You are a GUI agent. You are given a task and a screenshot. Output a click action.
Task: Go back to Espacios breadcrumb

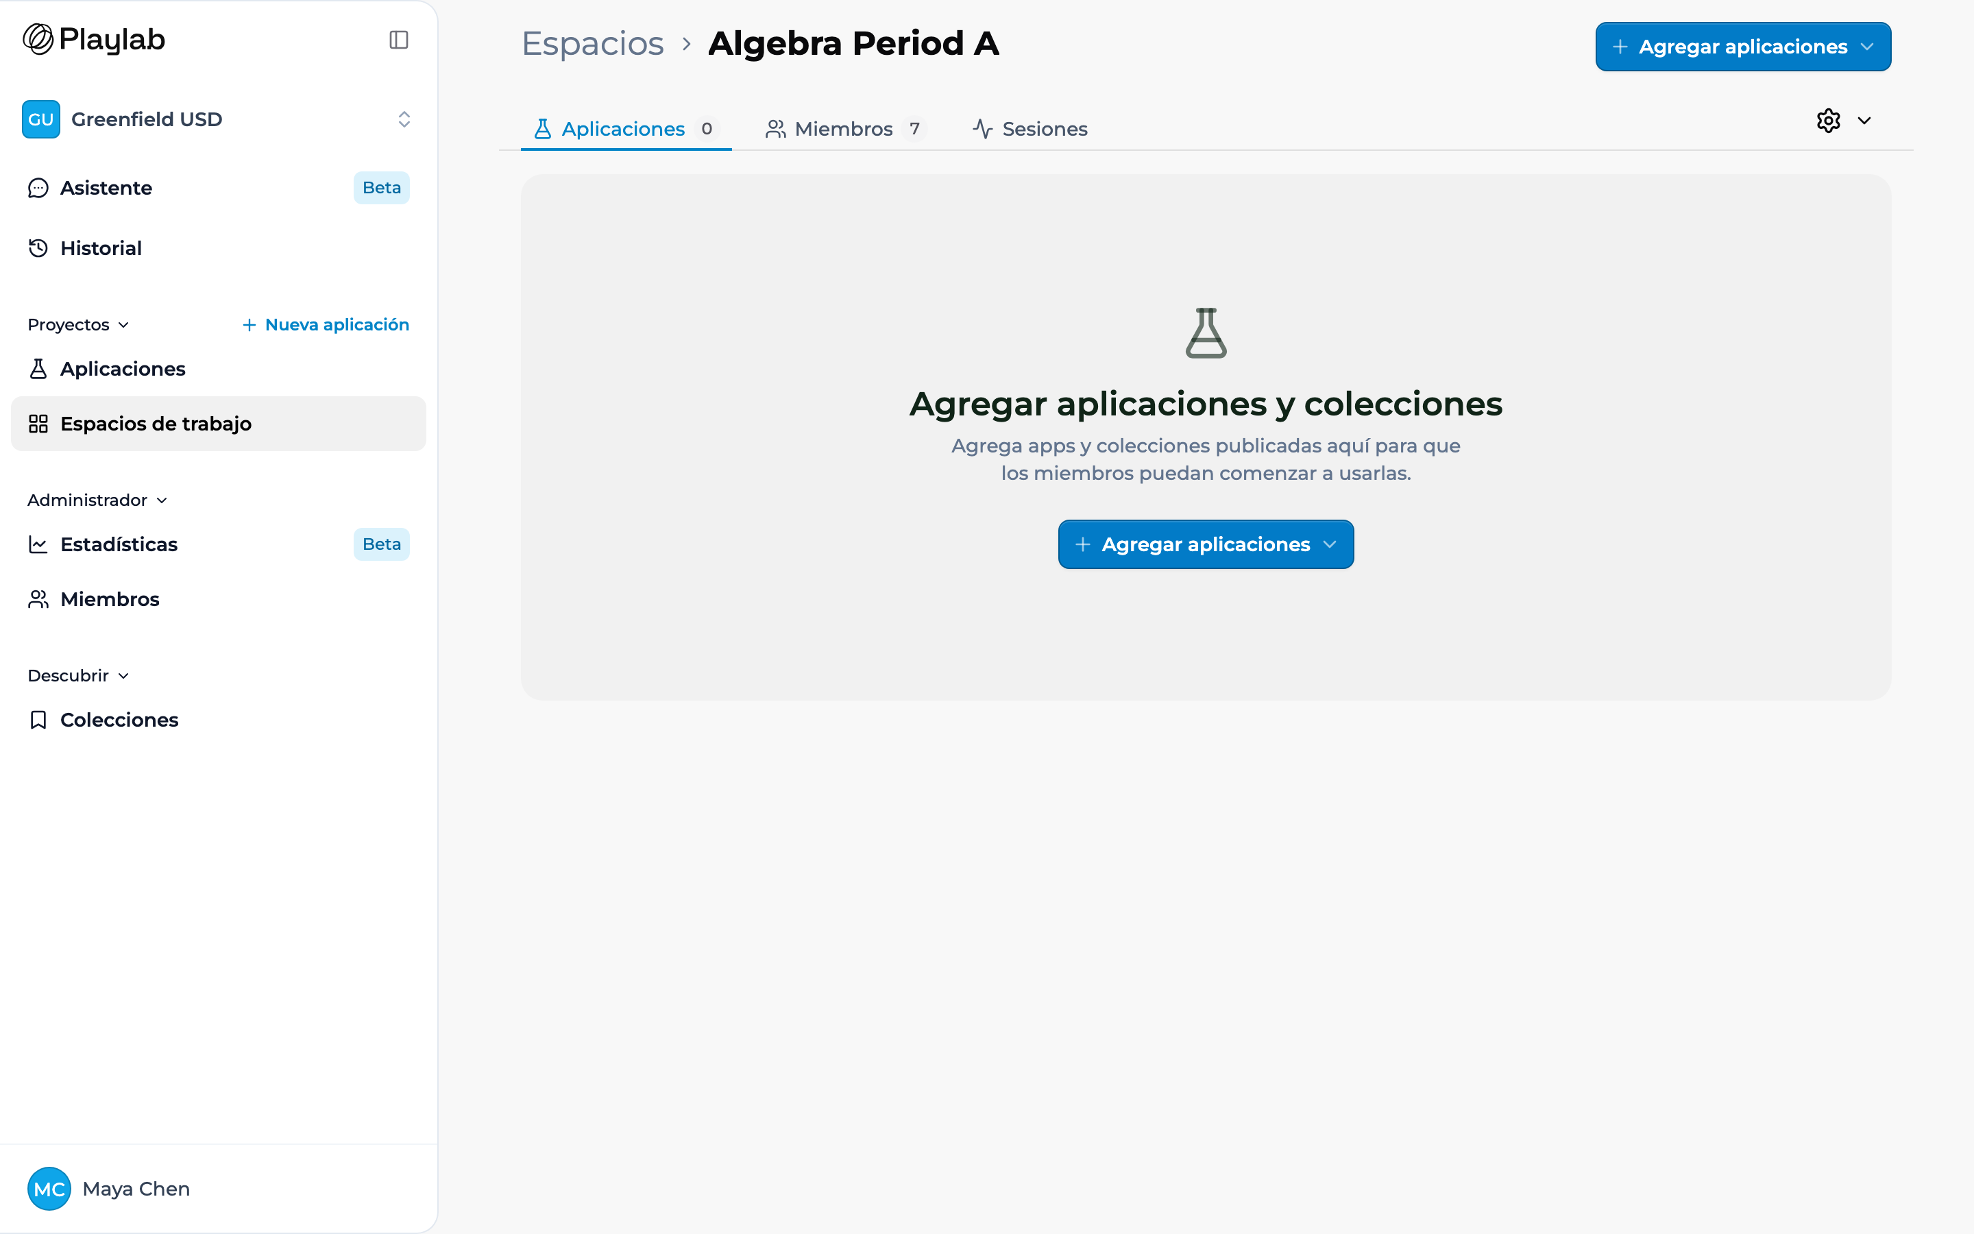[592, 43]
